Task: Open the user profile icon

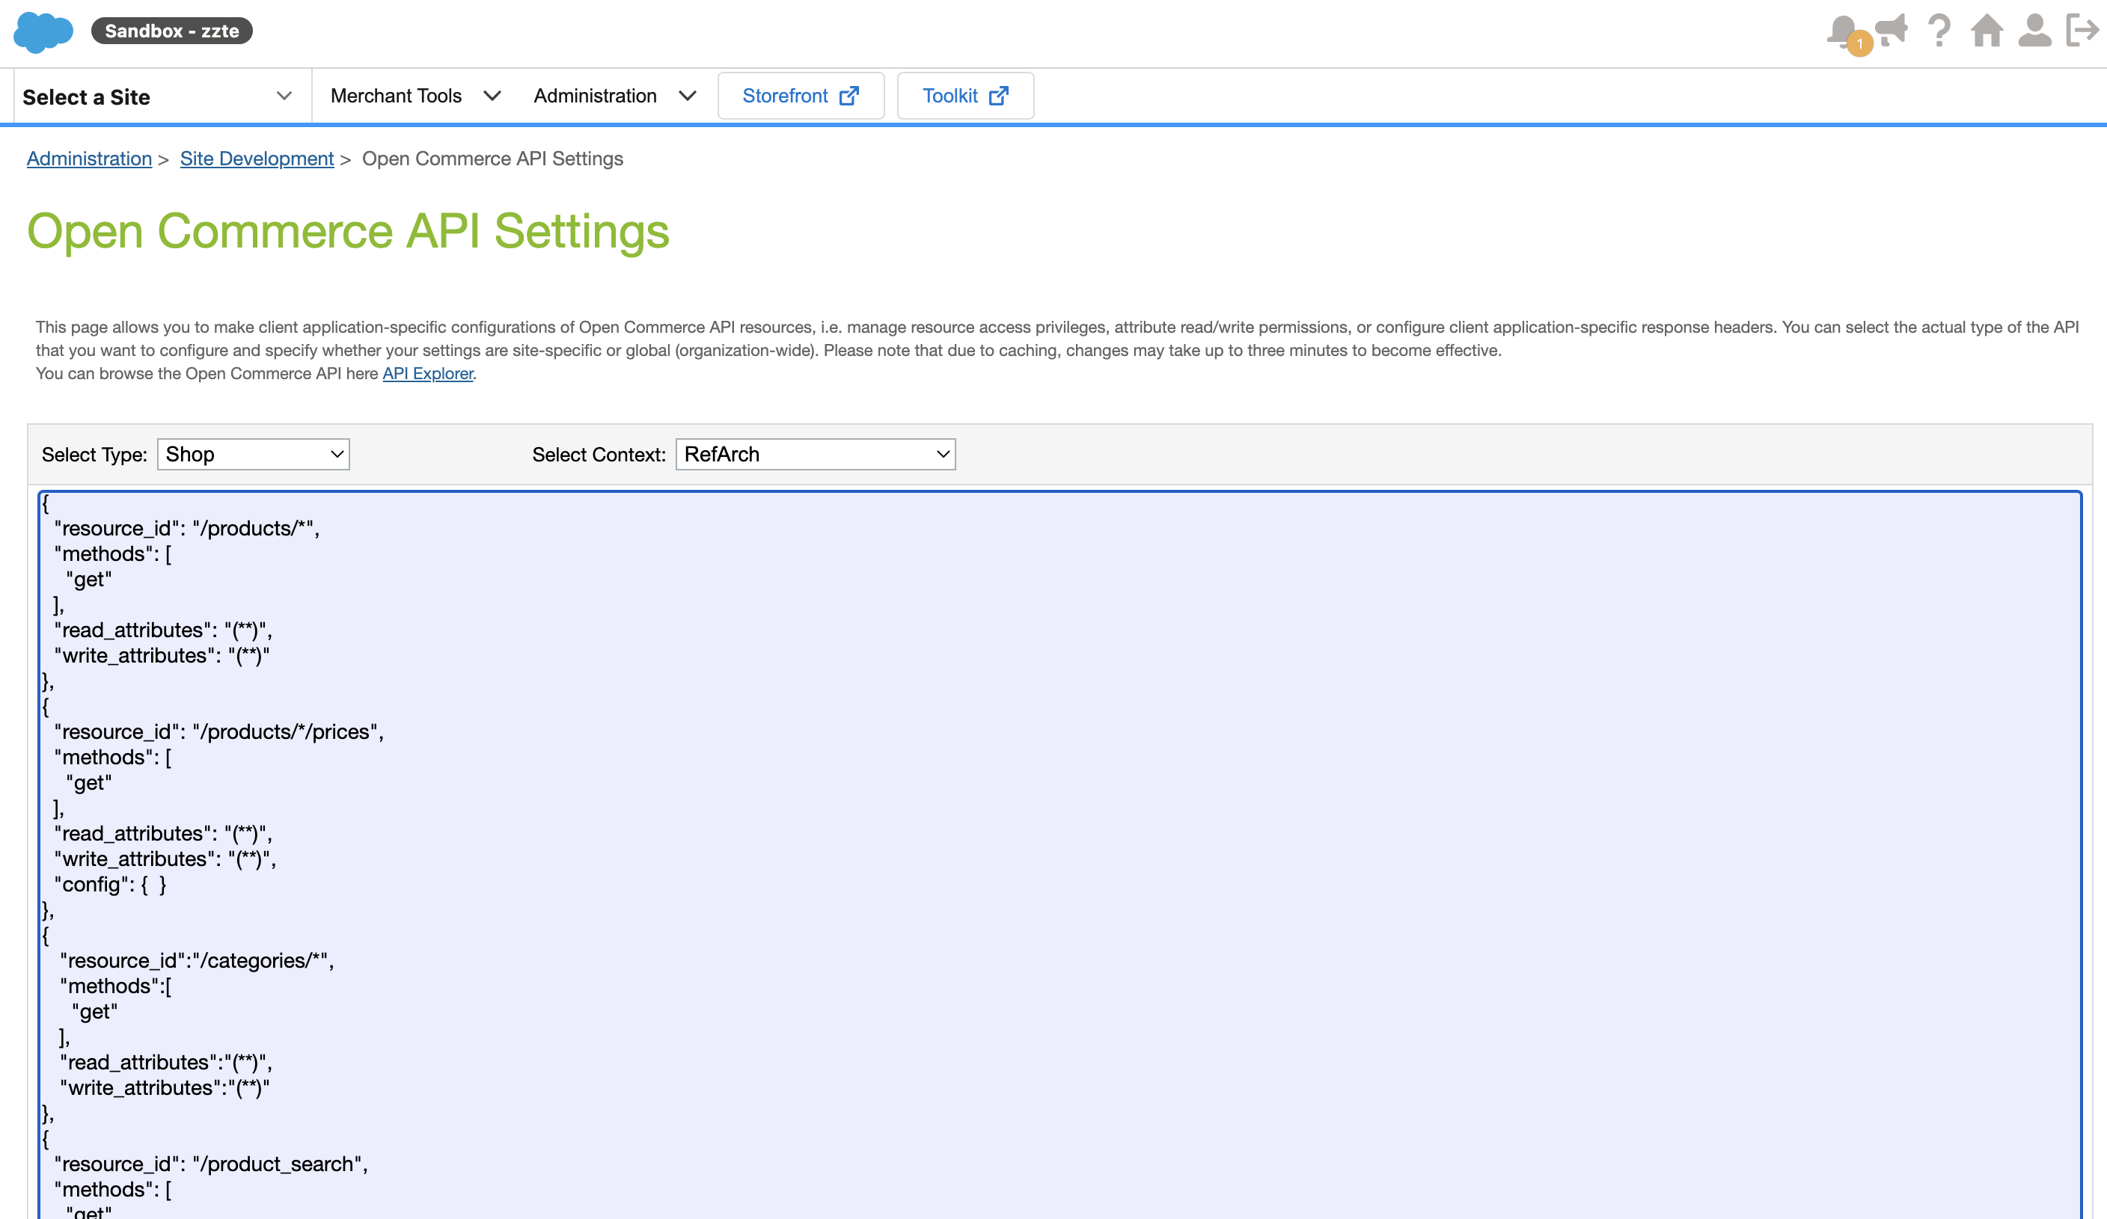Action: tap(2035, 31)
